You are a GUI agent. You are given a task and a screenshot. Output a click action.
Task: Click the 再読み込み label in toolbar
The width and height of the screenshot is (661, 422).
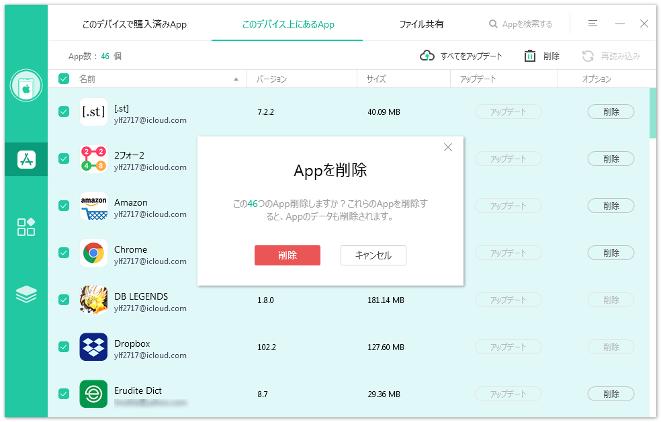(x=621, y=56)
